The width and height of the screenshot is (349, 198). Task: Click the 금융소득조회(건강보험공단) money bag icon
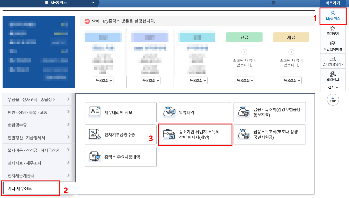click(x=244, y=112)
